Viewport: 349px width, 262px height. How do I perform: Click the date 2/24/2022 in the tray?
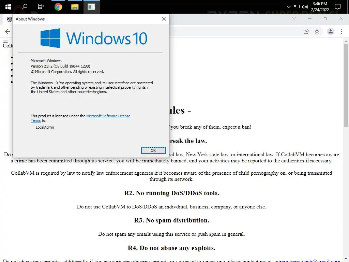(x=320, y=10)
